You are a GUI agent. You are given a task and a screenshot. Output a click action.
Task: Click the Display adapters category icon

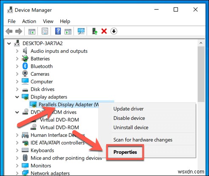[x=25, y=97]
